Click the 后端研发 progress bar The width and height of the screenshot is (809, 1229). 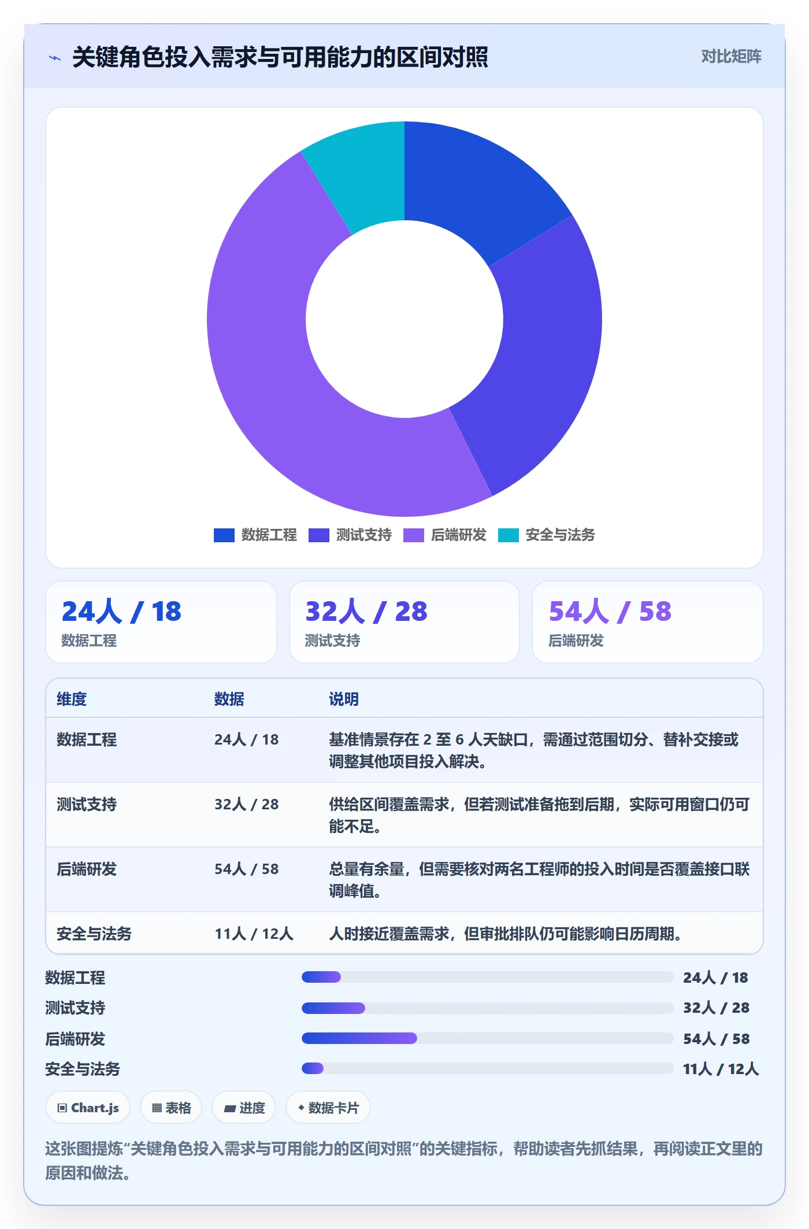point(488,1038)
